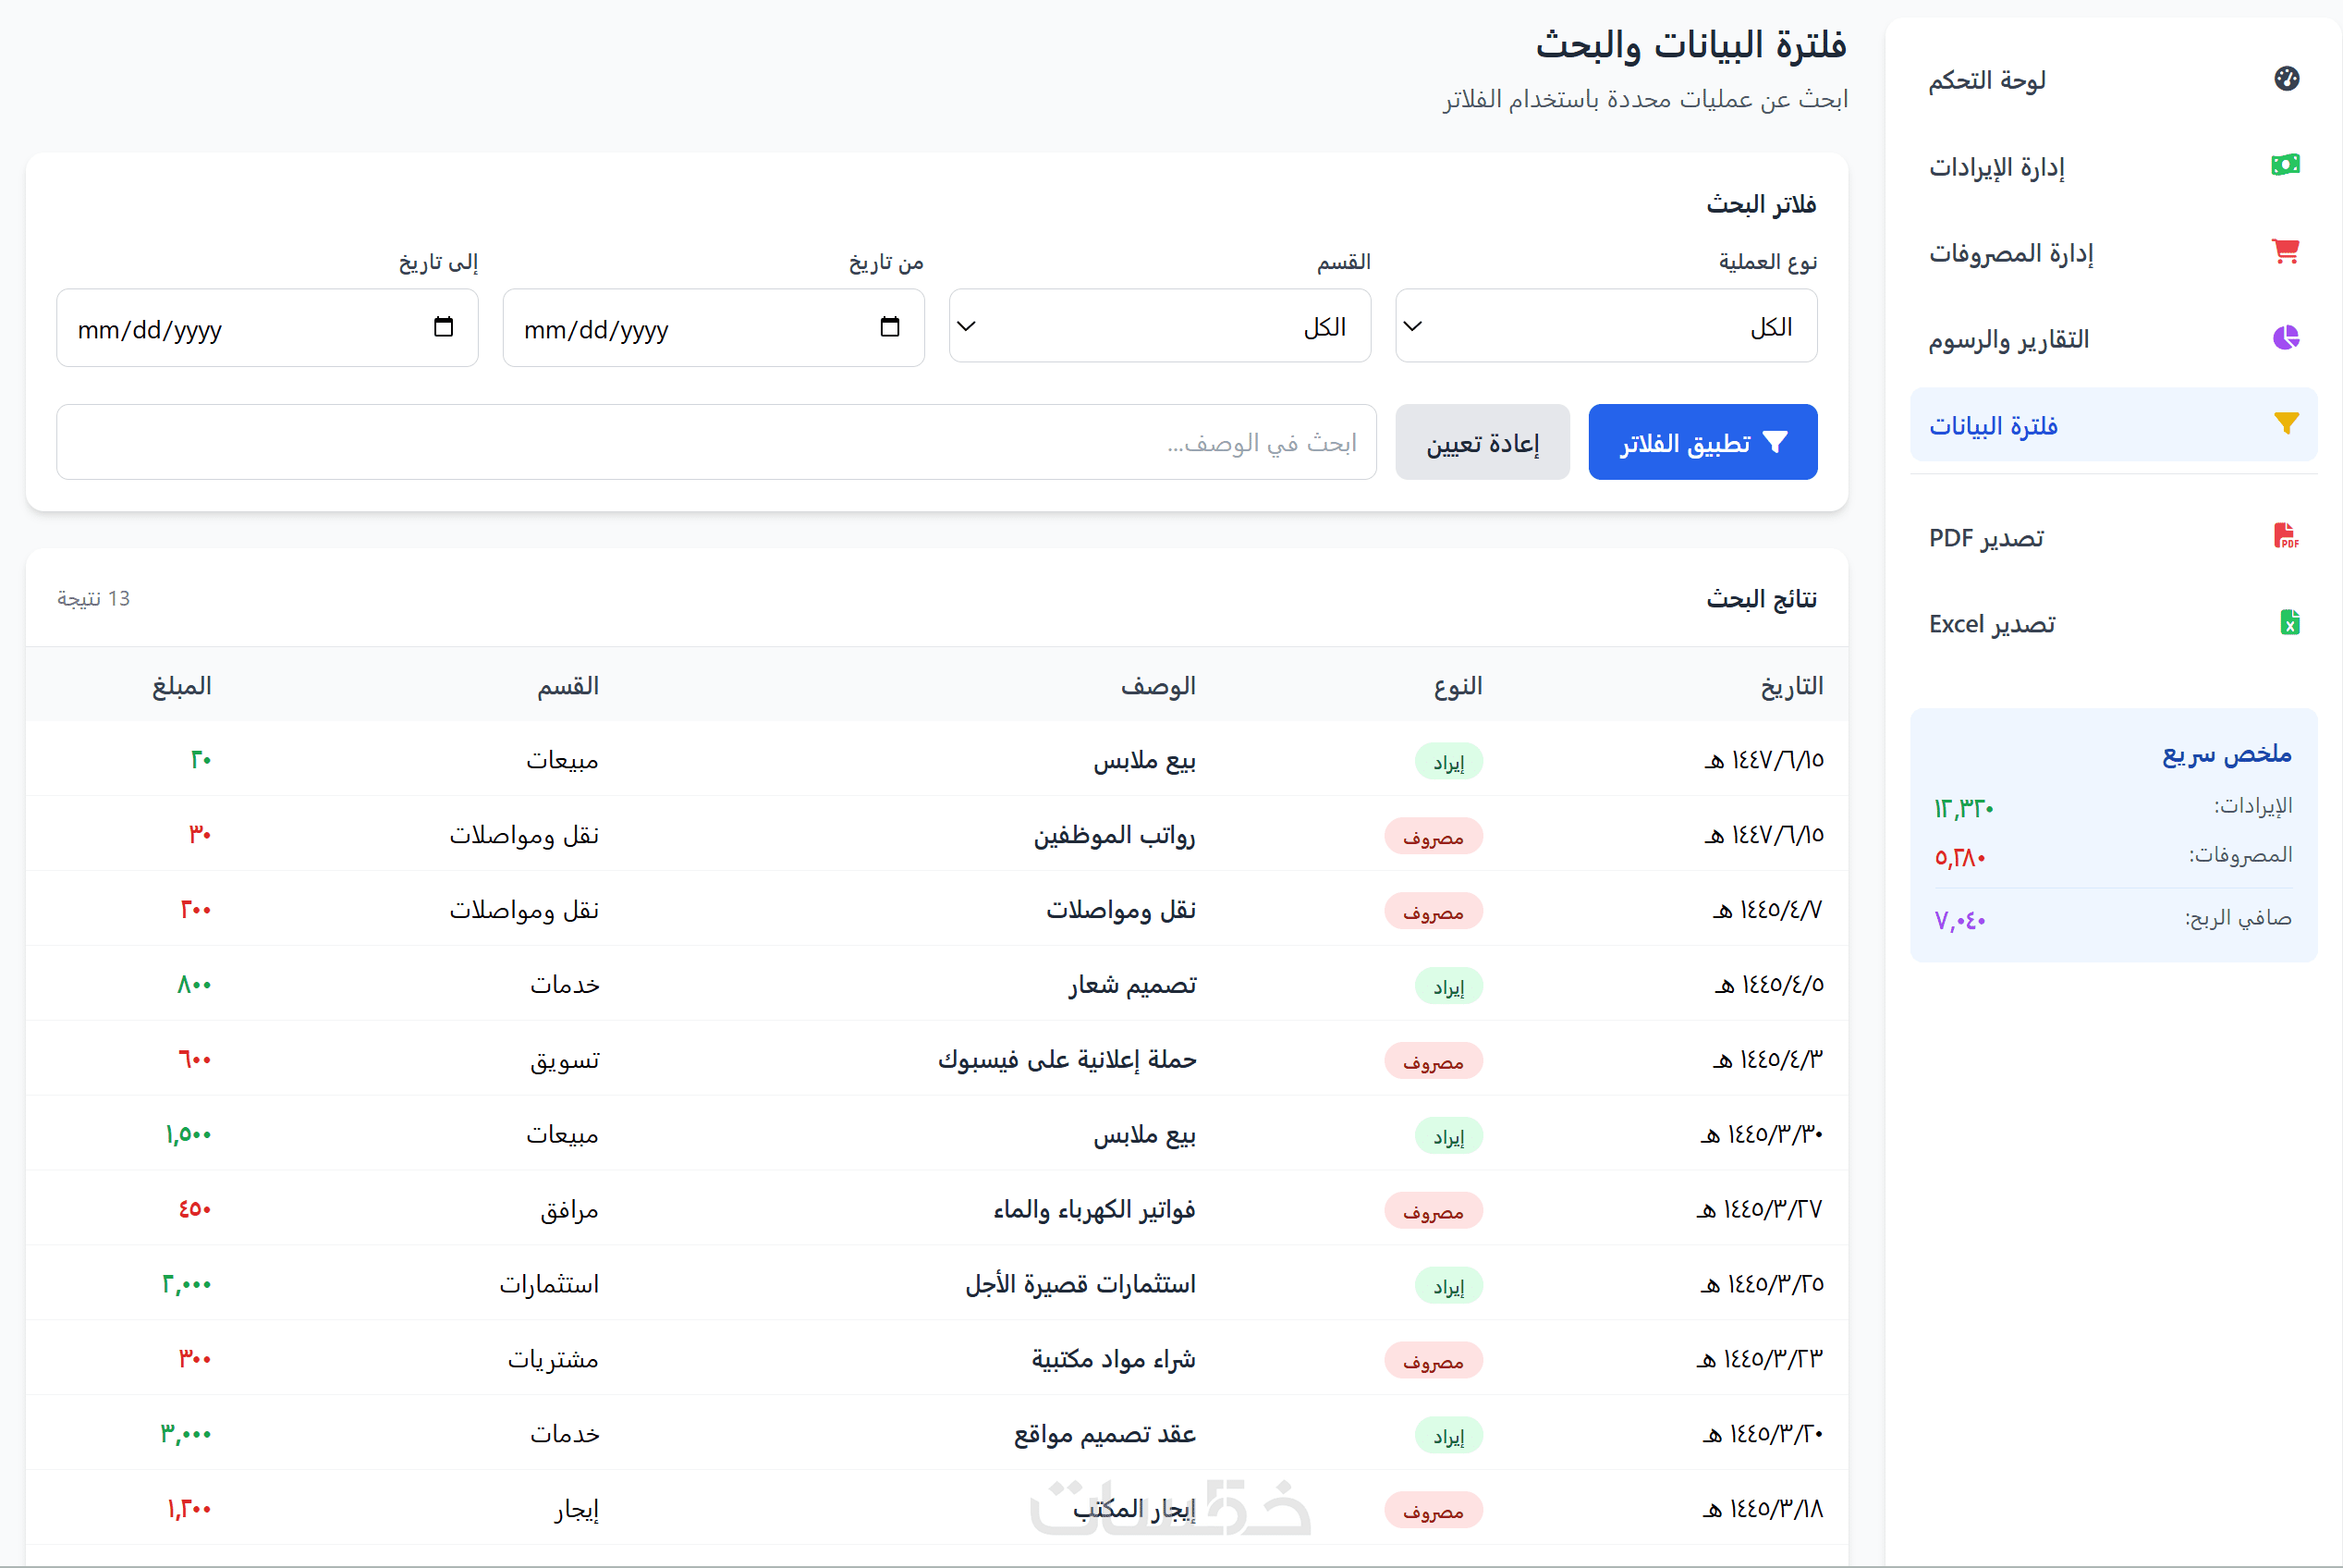Click the 'تصدير Excel' sidebar link
The width and height of the screenshot is (2343, 1568).
(1991, 624)
